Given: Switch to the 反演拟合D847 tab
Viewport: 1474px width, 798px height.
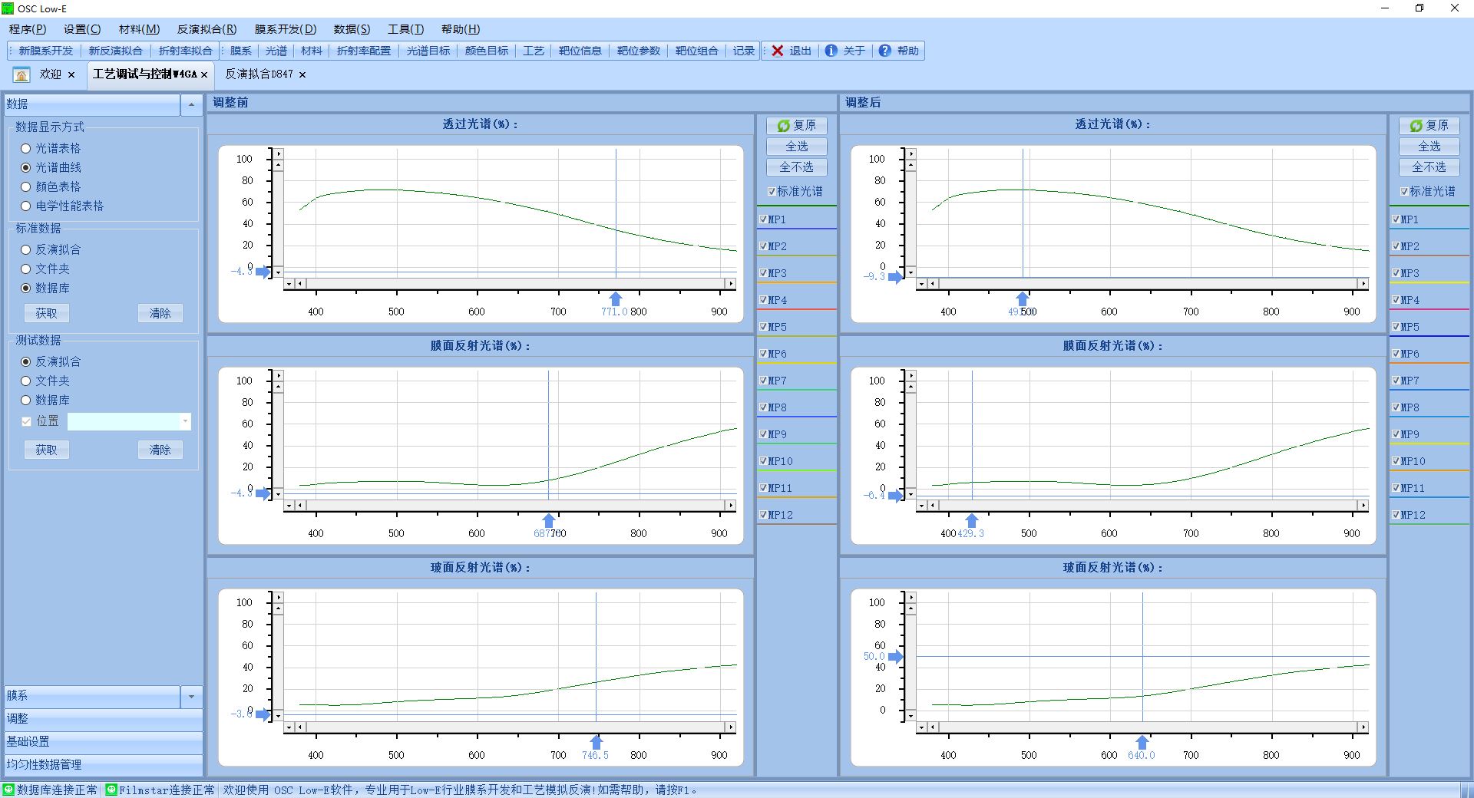Looking at the screenshot, I should 259,74.
